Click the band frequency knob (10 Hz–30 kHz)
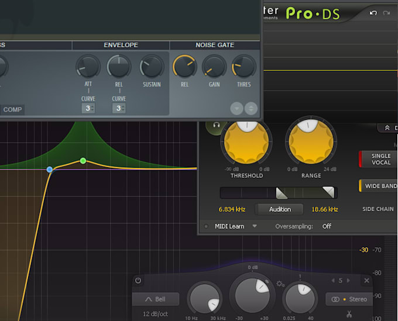The height and width of the screenshot is (321, 398). (x=205, y=298)
